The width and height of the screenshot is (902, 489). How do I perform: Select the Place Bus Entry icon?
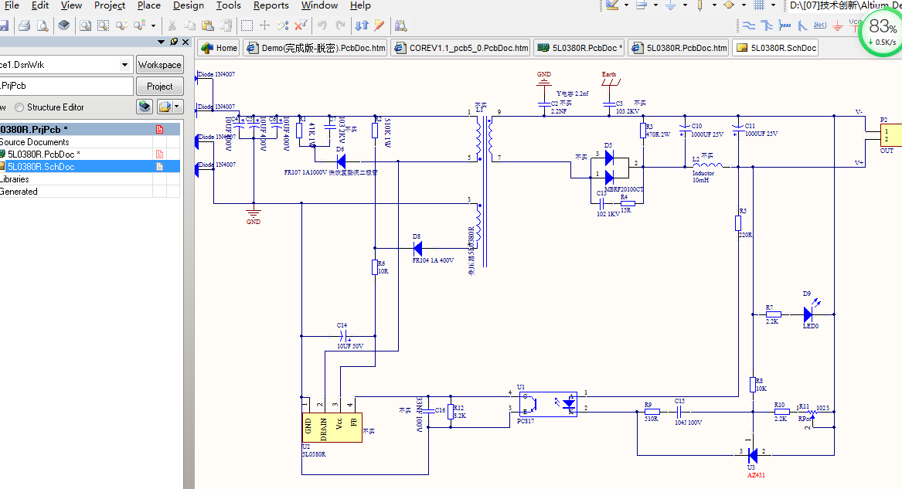pyautogui.click(x=802, y=25)
